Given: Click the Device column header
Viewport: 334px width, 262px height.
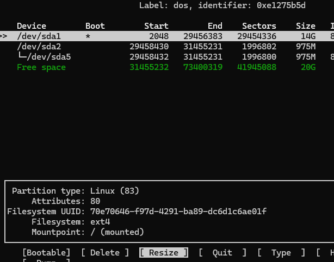Looking at the screenshot, I should [32, 26].
